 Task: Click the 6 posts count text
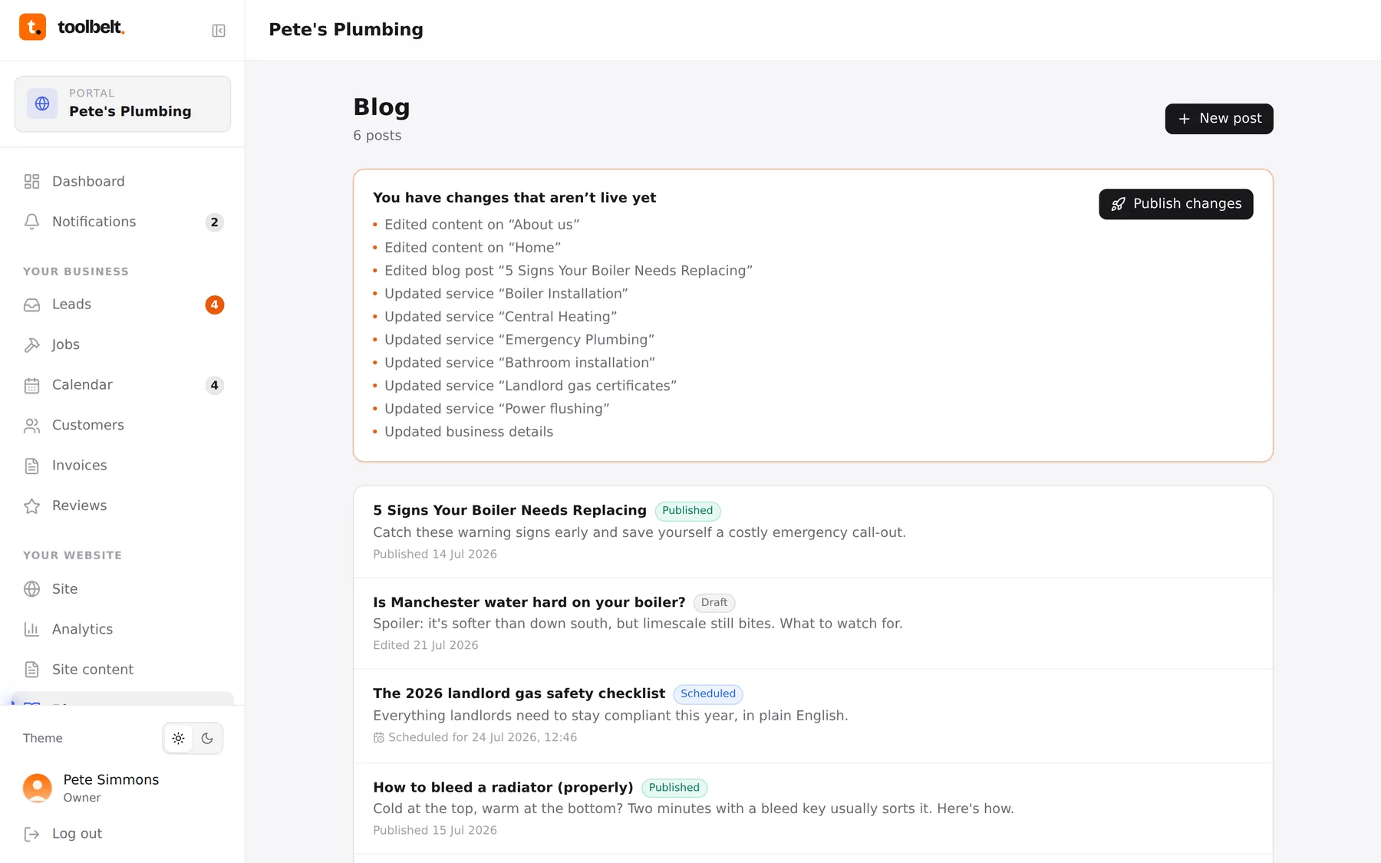377,136
